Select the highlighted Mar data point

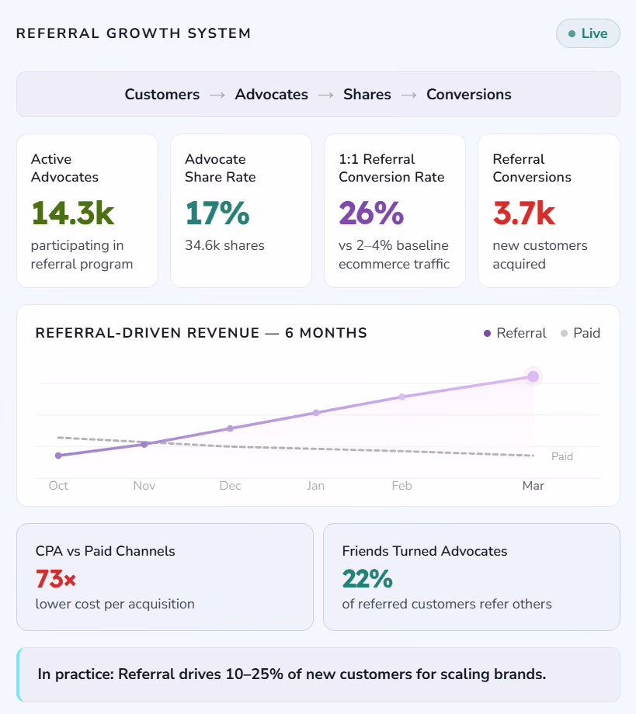click(x=533, y=376)
